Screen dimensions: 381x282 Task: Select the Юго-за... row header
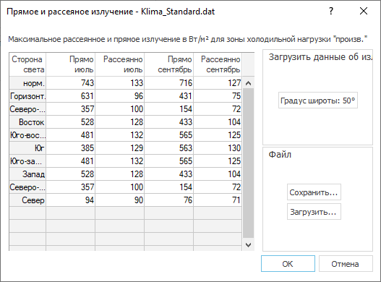tap(27, 161)
